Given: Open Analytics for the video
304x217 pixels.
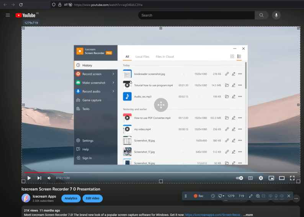Looking at the screenshot, I should 71,198.
